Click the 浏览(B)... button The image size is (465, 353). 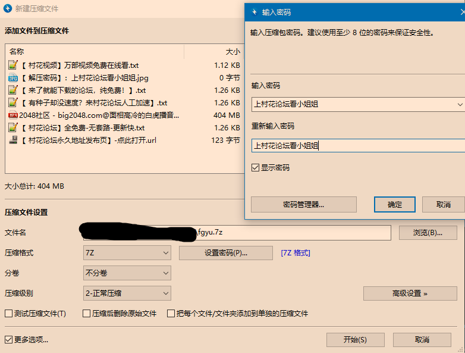pos(428,233)
